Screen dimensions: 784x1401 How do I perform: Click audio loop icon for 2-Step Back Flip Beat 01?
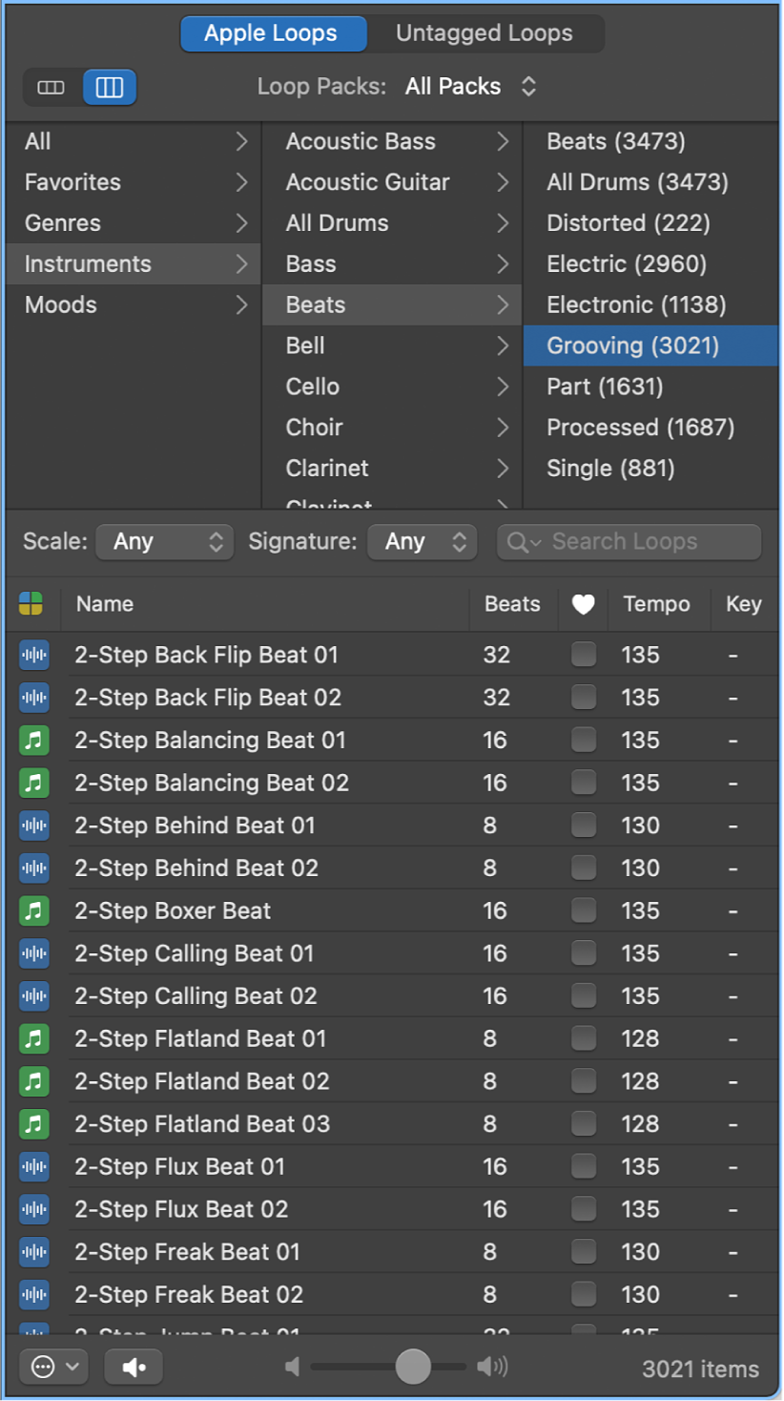coord(34,655)
